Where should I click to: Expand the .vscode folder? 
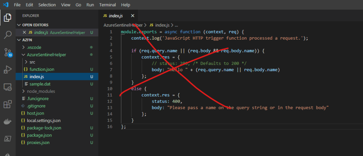34,47
